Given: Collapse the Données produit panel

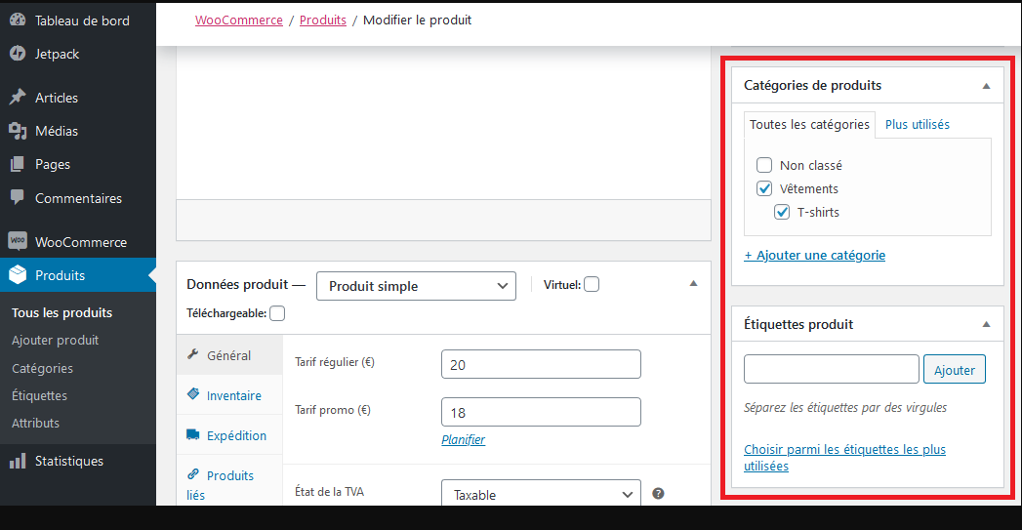Looking at the screenshot, I should pyautogui.click(x=693, y=284).
